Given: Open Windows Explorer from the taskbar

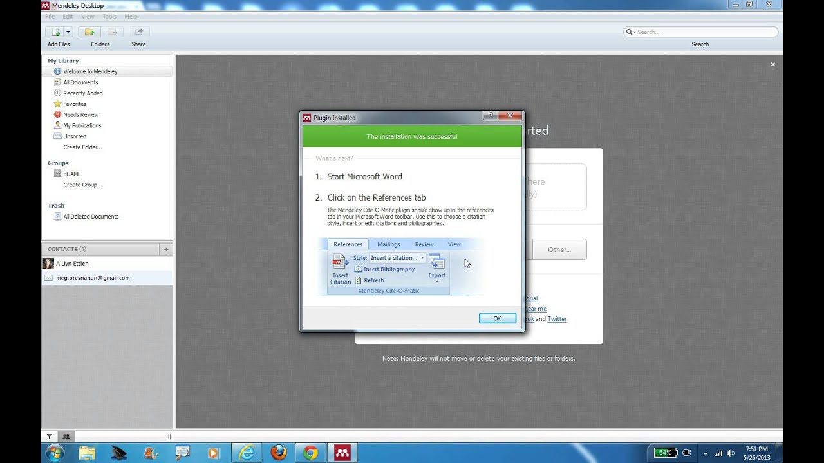Looking at the screenshot, I should pos(87,453).
